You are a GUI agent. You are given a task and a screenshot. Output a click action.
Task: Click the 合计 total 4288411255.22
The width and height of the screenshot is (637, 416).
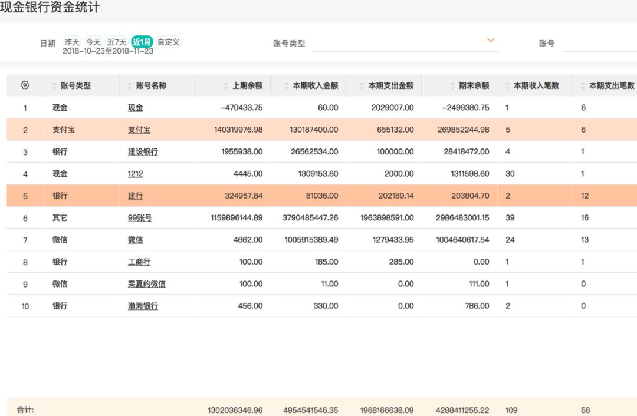pyautogui.click(x=462, y=410)
